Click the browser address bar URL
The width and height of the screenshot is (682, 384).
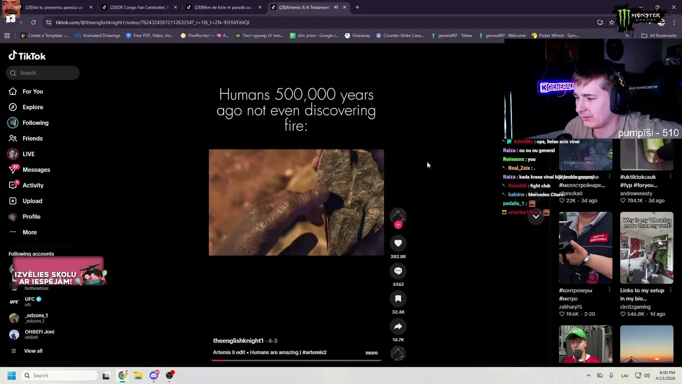coord(152,22)
